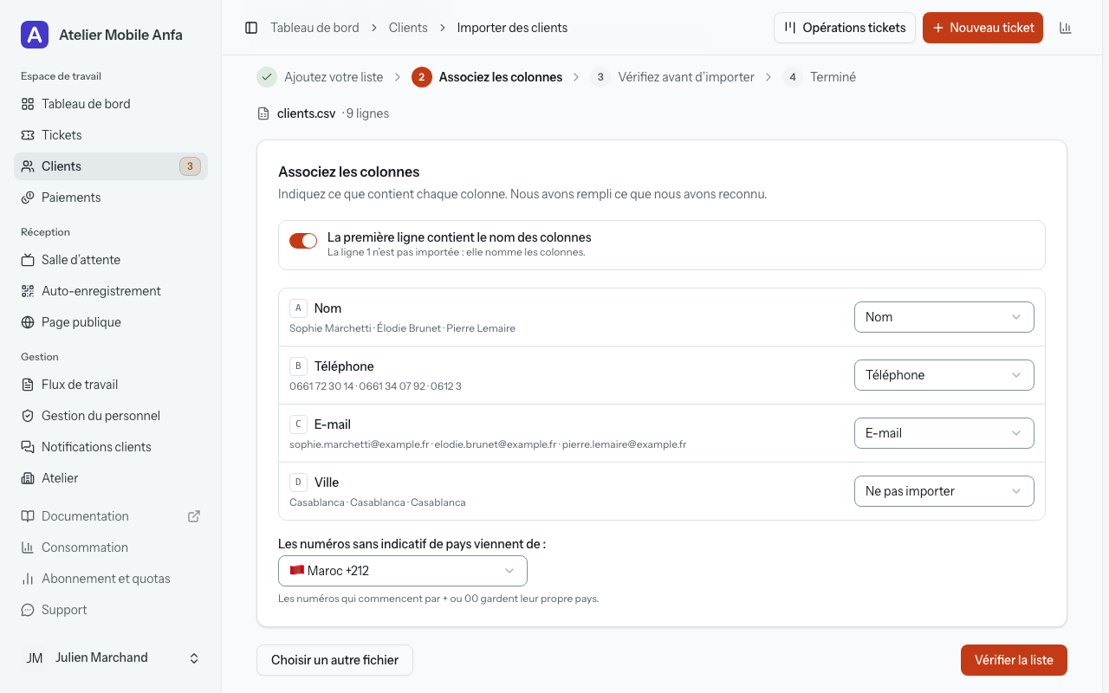Select the Vérifiez avant d'importer step
Screen dimensions: 1109x693
(672, 77)
